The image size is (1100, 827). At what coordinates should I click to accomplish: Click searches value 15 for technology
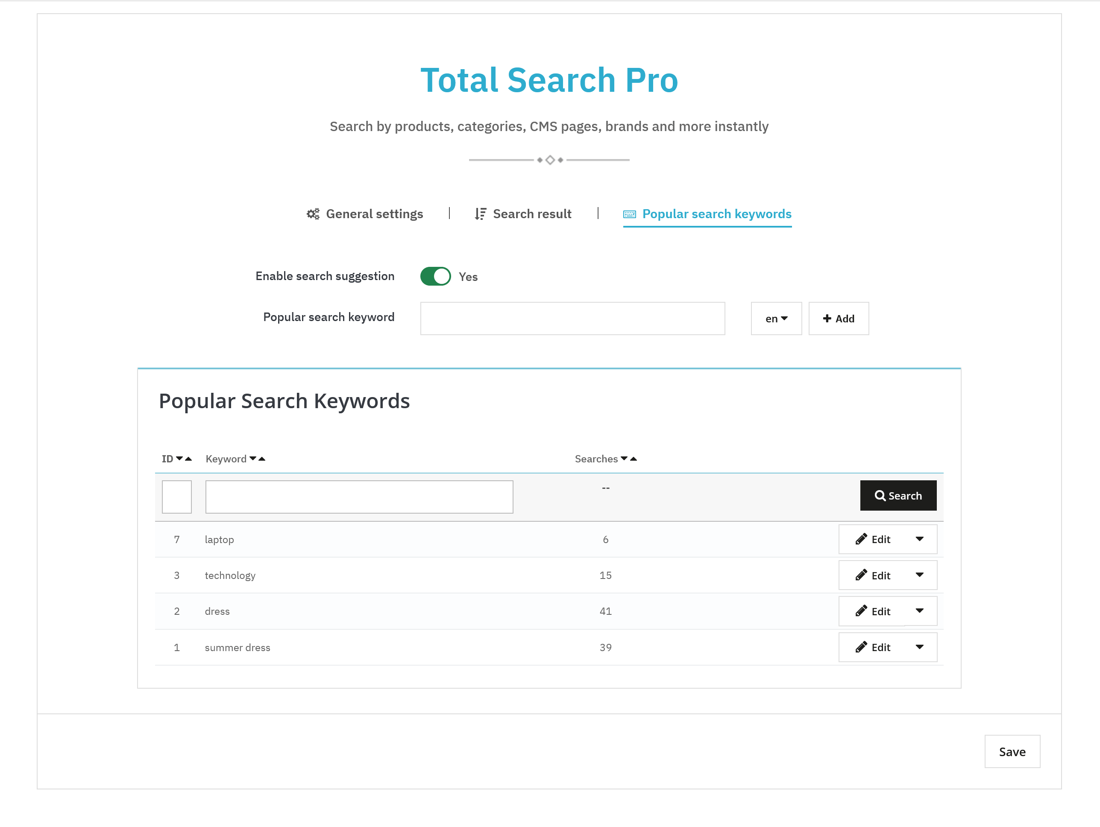click(x=605, y=576)
